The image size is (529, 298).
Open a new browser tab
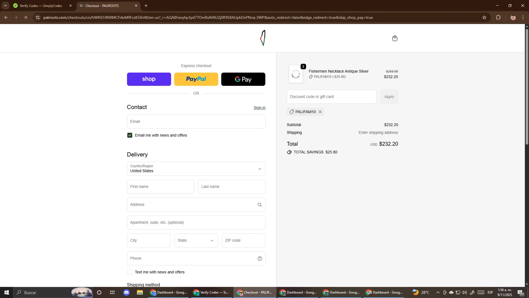click(x=146, y=6)
